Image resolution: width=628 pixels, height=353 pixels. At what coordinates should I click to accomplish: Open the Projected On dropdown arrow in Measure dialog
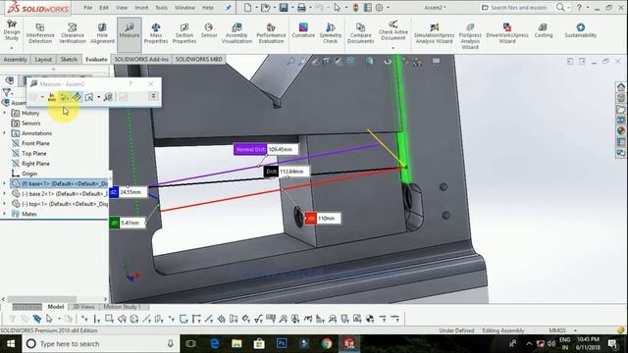coord(98,97)
